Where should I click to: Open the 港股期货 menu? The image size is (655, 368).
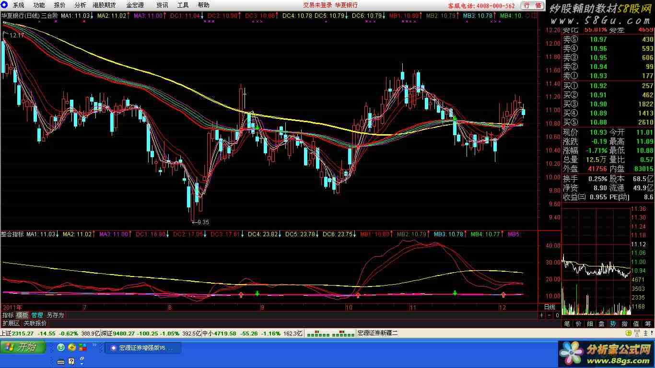click(104, 5)
